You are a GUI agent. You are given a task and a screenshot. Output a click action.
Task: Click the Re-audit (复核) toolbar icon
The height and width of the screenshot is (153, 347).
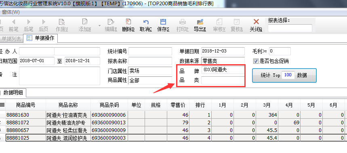[237, 22]
